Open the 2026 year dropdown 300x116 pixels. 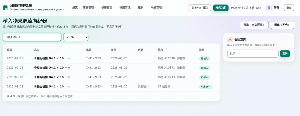click(x=76, y=37)
